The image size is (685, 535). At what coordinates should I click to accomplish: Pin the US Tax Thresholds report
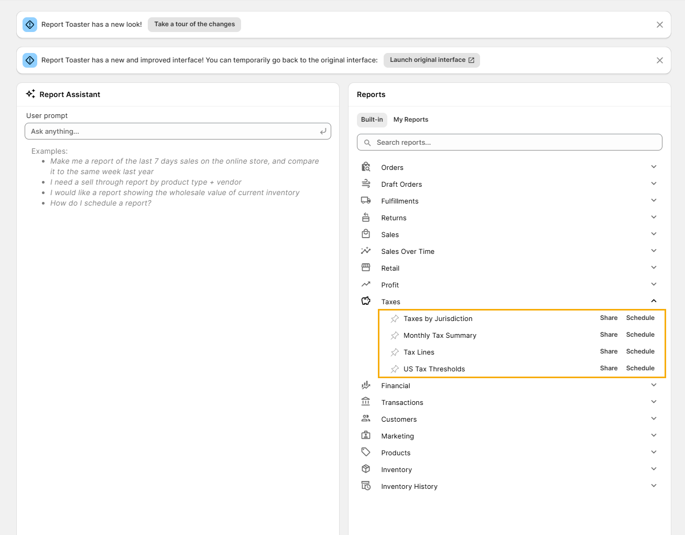click(x=395, y=369)
